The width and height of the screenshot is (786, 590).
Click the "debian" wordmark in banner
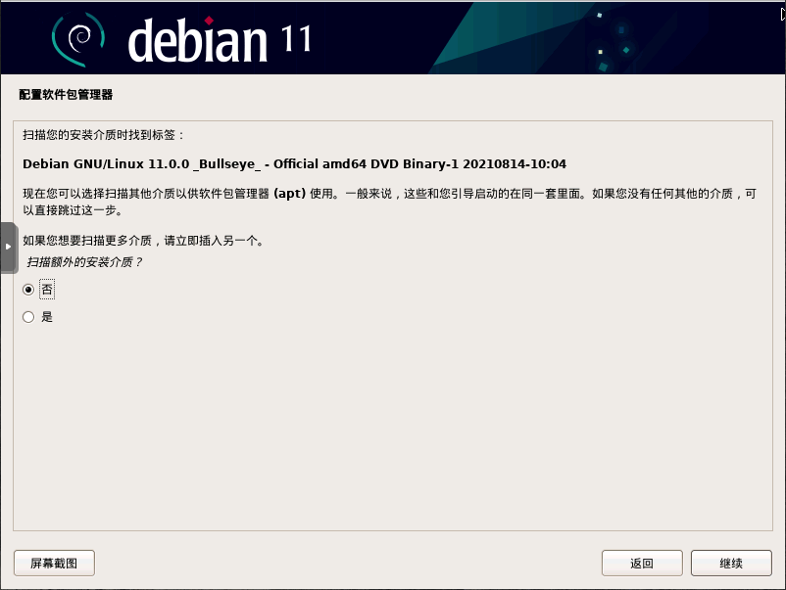[198, 41]
